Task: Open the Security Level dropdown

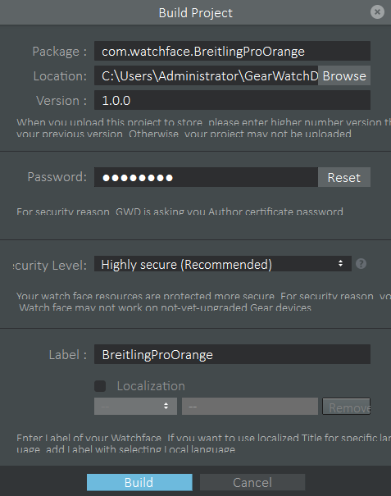Action: tap(223, 264)
